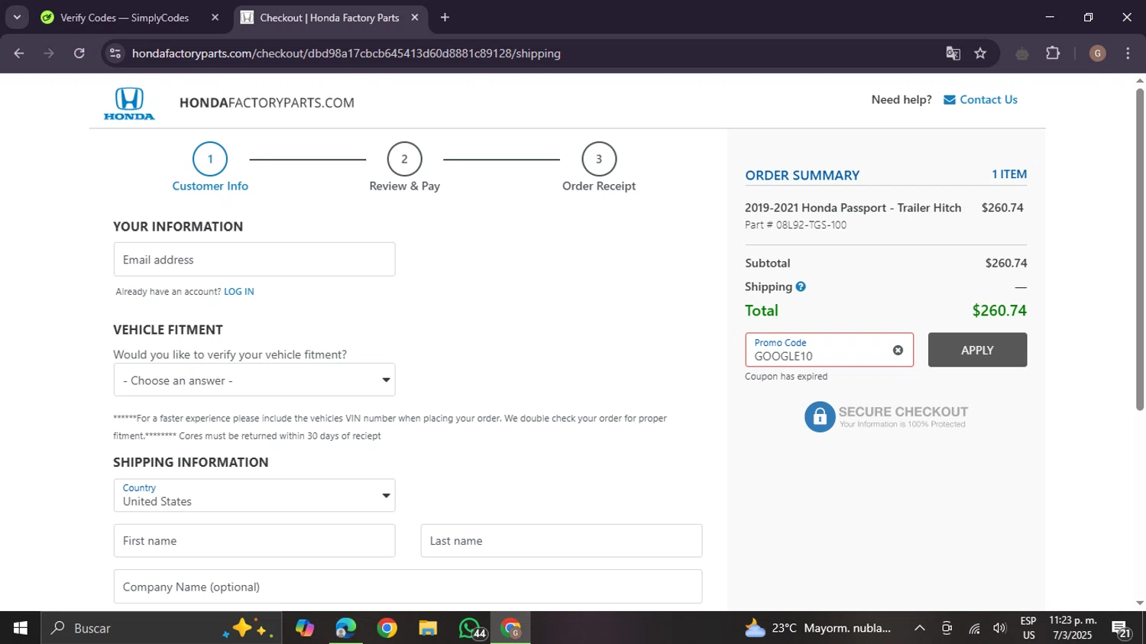Click the Honda logo
This screenshot has width=1146, height=644.
point(129,104)
